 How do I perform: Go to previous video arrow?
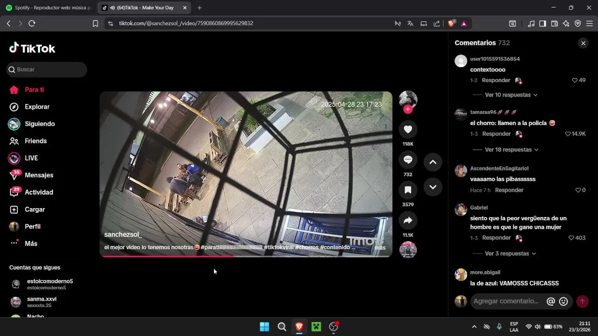(x=433, y=162)
